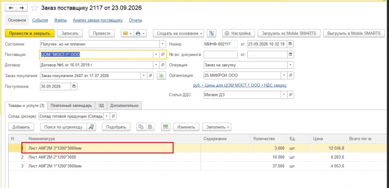The width and height of the screenshot is (389, 188).
Task: Click the Номер field МИНФ-002117
Action: pos(220,44)
